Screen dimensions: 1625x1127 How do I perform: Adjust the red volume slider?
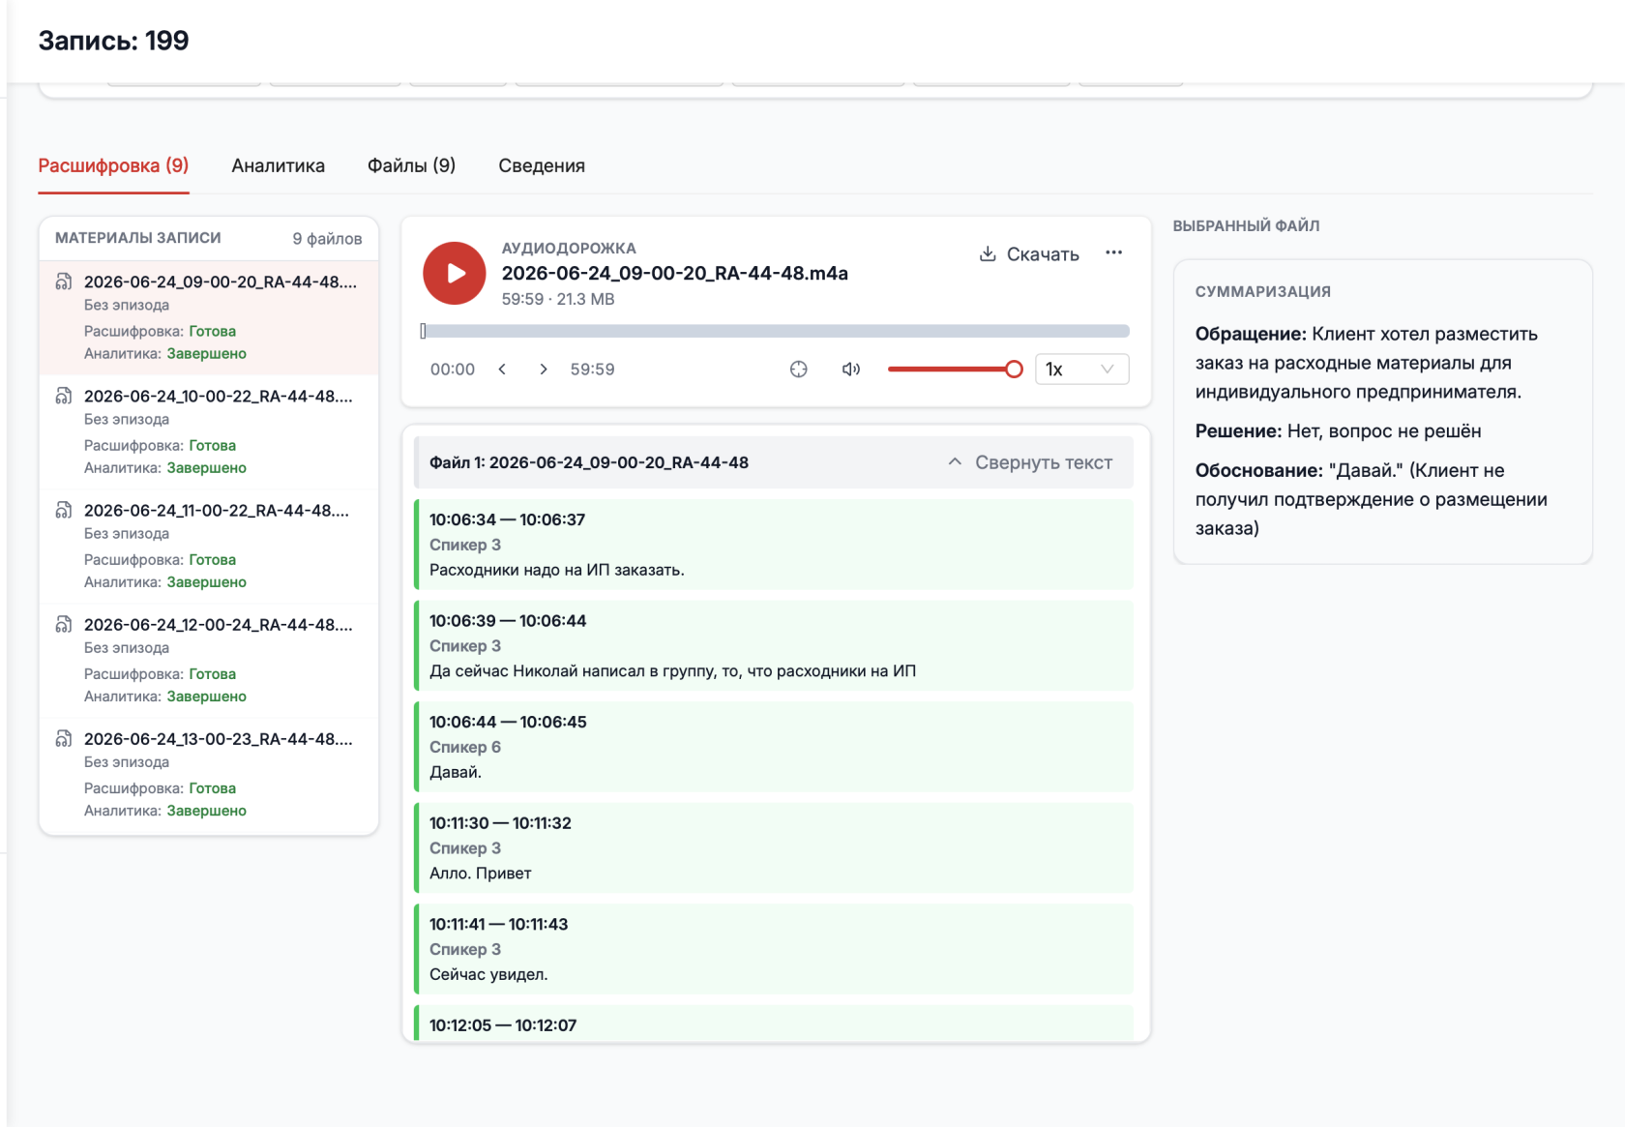tap(955, 369)
